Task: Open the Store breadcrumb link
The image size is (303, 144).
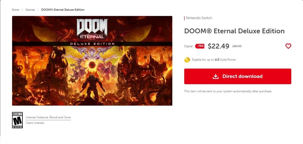Action: (15, 10)
